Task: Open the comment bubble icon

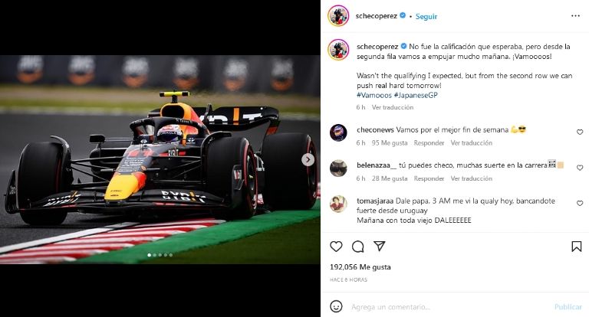Action: point(357,247)
